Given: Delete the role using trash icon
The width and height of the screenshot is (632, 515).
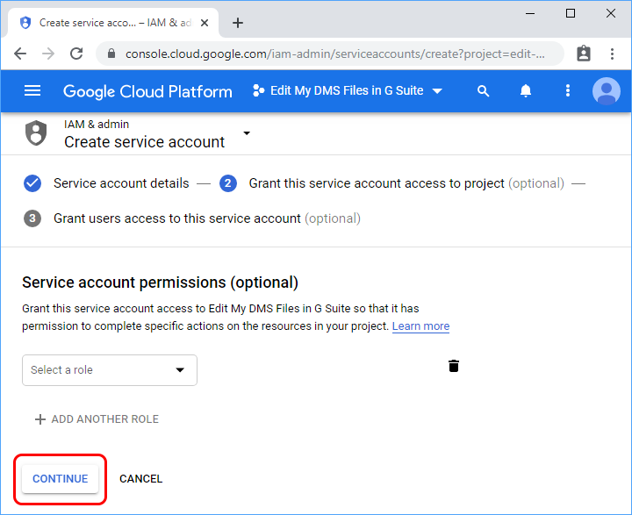Looking at the screenshot, I should coord(454,366).
